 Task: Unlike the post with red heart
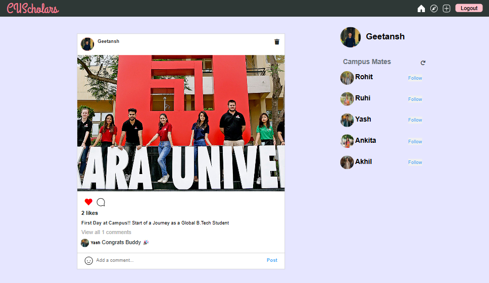pyautogui.click(x=88, y=202)
